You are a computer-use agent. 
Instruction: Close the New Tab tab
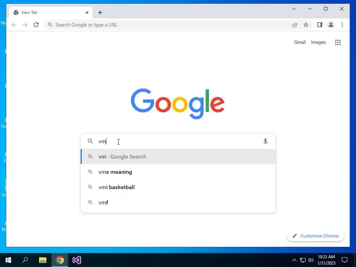coord(87,13)
